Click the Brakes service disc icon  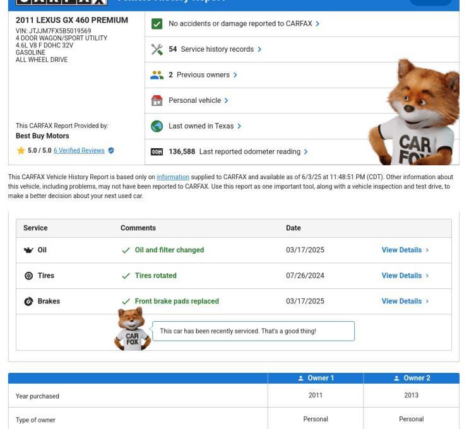[28, 302]
